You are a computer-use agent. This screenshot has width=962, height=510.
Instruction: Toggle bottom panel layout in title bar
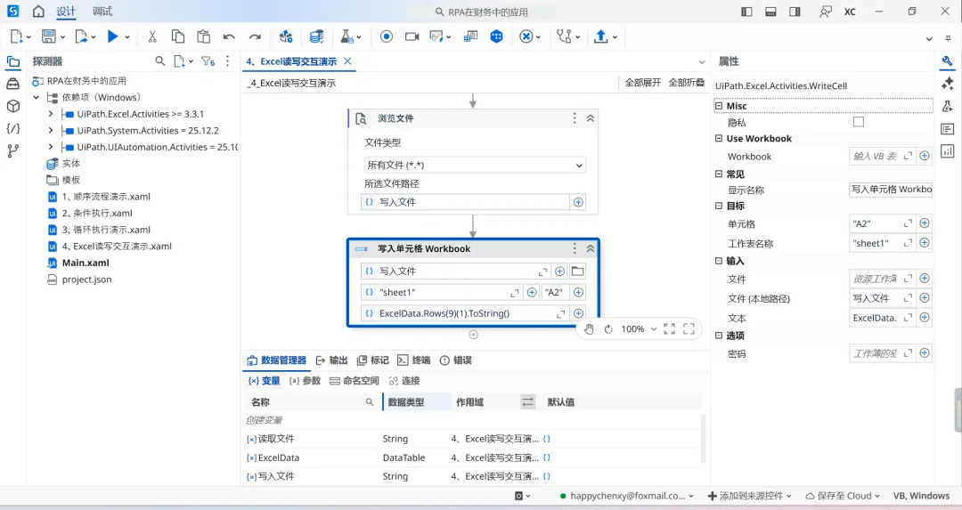[x=770, y=12]
